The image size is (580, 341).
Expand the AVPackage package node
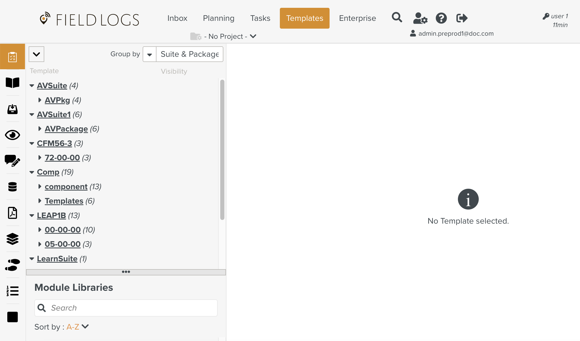[x=40, y=129]
